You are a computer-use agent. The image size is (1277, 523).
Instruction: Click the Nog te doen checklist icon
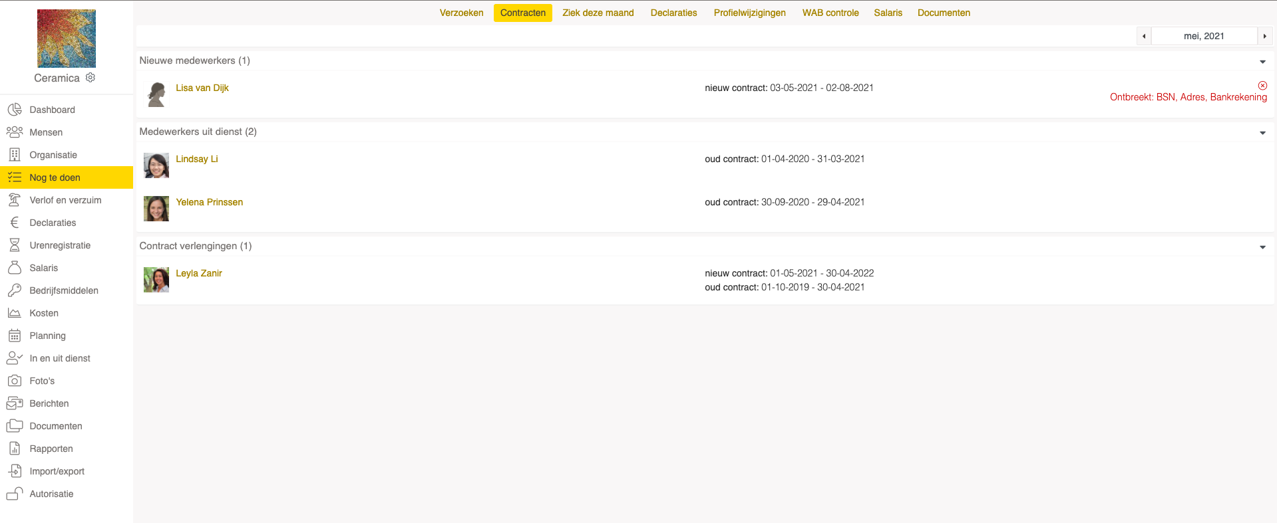point(15,177)
